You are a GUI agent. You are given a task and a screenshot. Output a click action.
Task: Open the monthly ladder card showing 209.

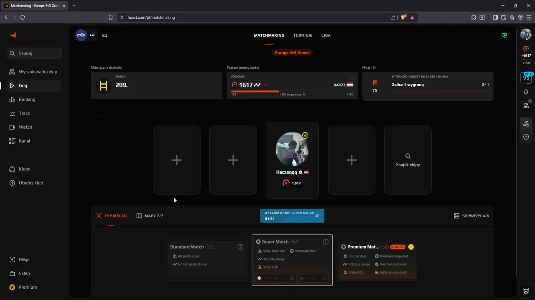(x=157, y=85)
